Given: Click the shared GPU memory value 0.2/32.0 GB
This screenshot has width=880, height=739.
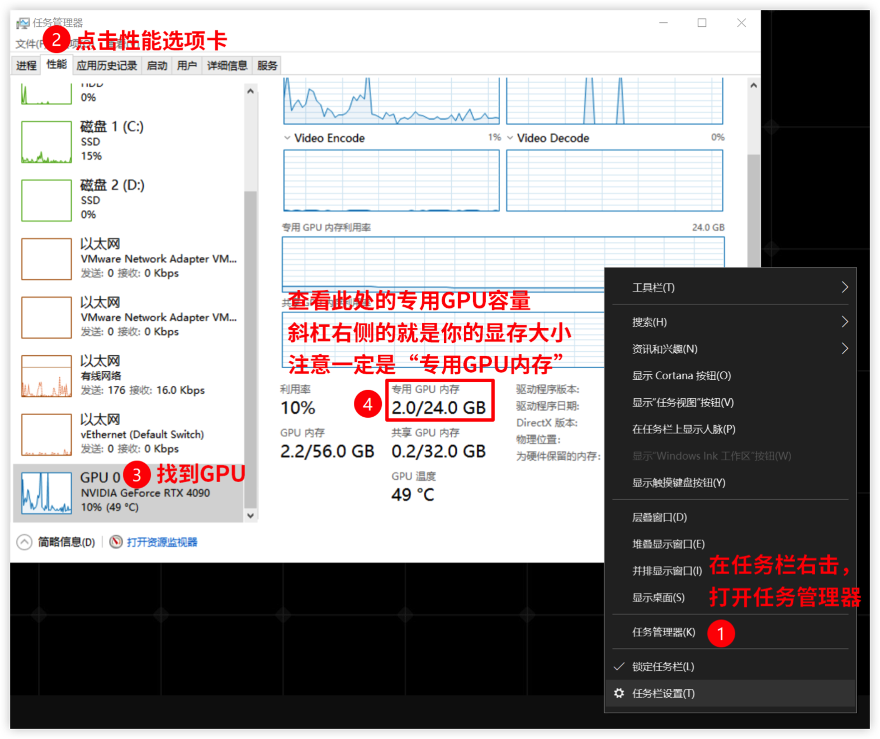Looking at the screenshot, I should tap(438, 451).
